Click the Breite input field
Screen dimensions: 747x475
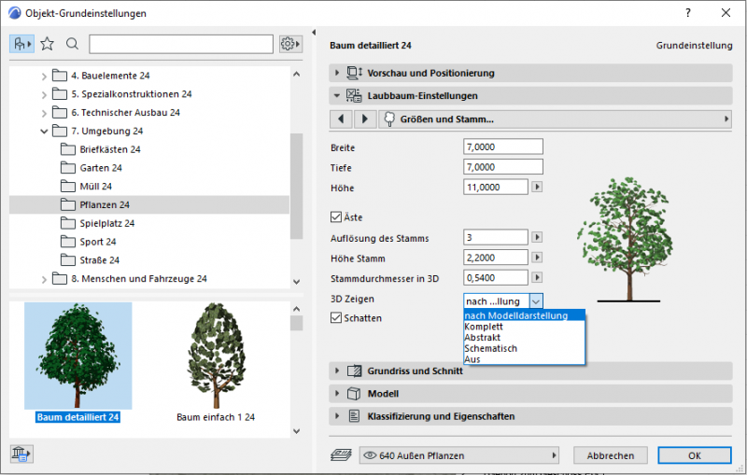click(502, 147)
